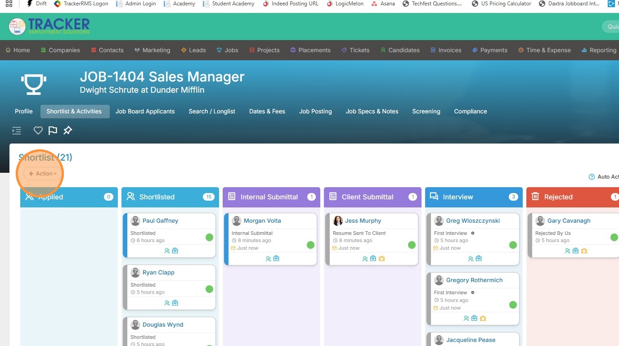Open the Marketing navigation item

click(153, 50)
